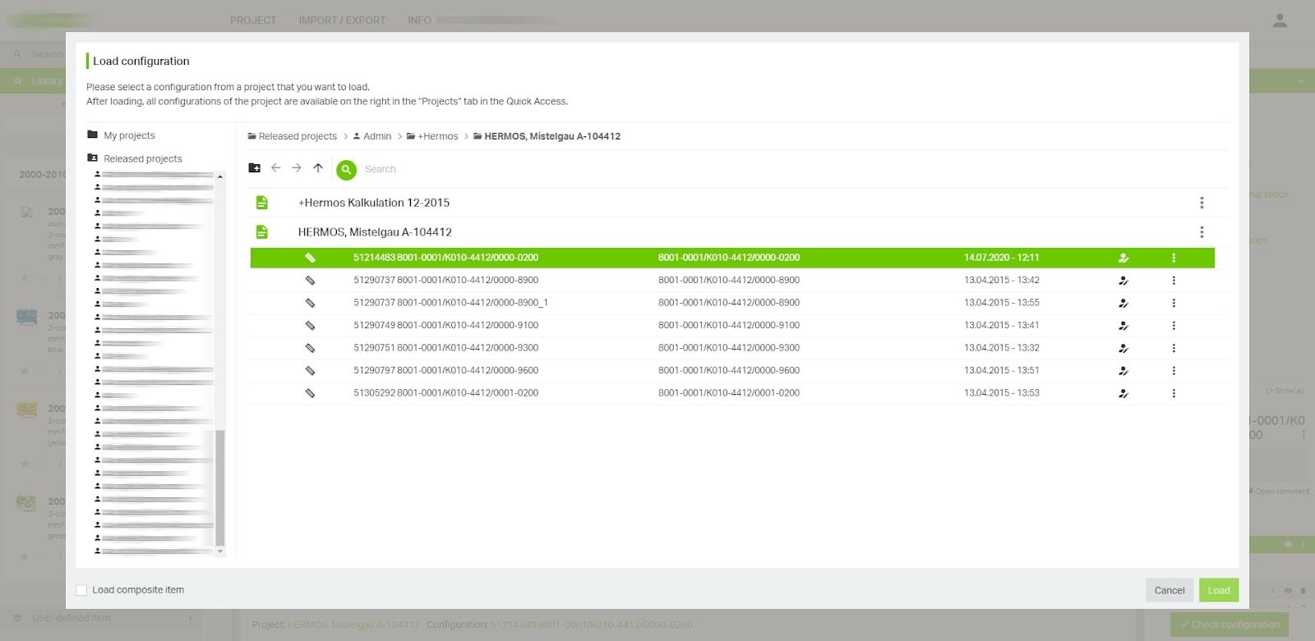Open three-dot menu of 0000-9300 configuration row
The image size is (1315, 641).
coord(1174,348)
